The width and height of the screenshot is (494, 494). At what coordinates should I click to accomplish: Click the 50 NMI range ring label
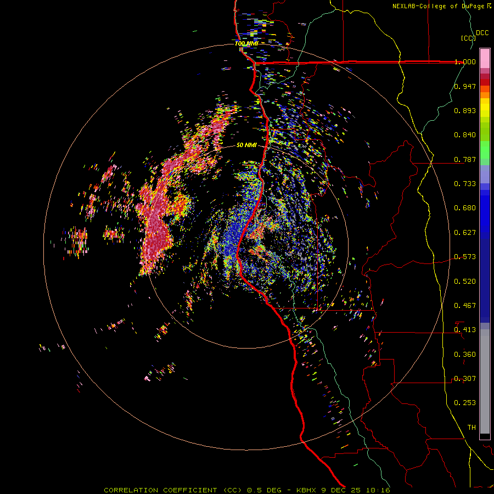coord(246,145)
